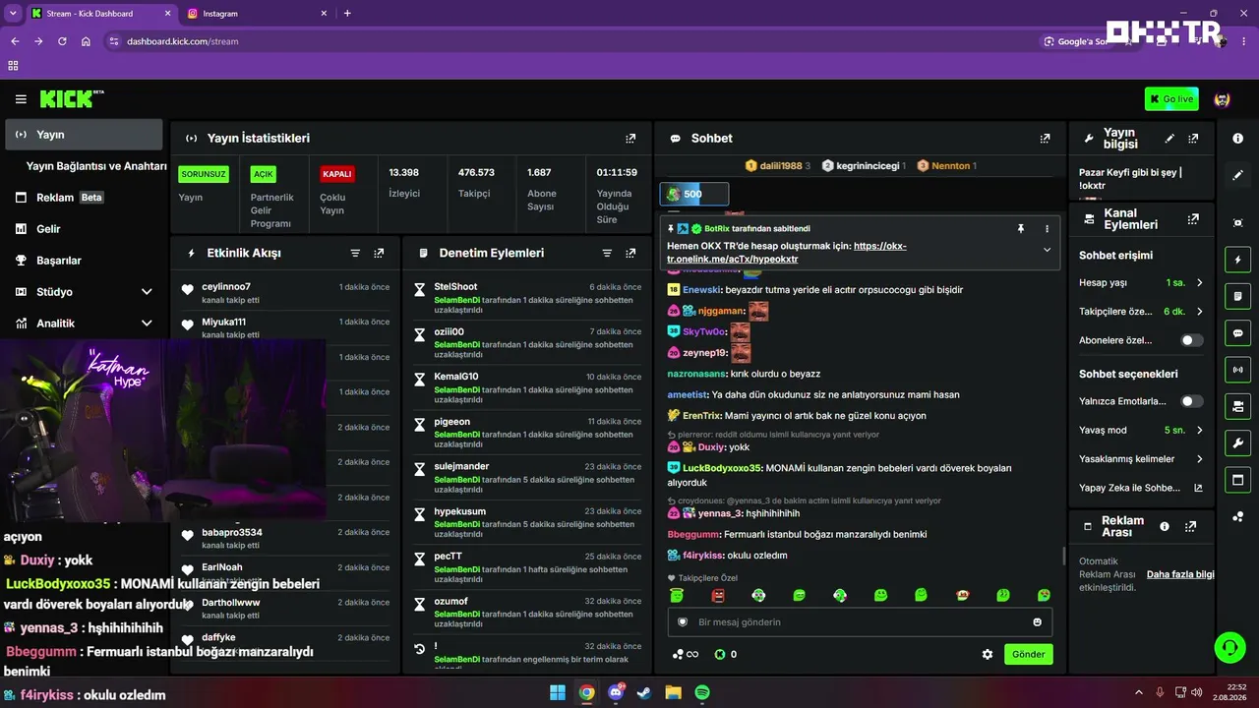1259x708 pixels.
Task: Open more options on the pinned message
Action: tap(1047, 228)
